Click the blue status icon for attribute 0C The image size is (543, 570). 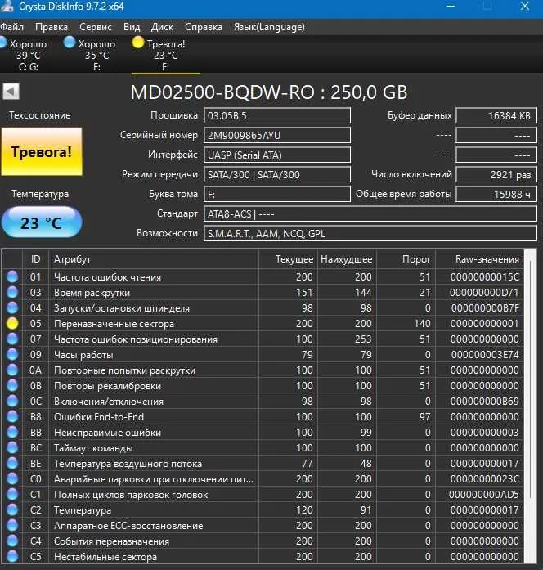12,401
